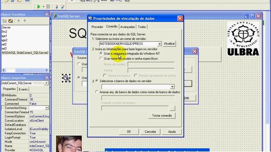Click the Trace Into debug icon
This screenshot has width=271, height=152.
tap(56, 7)
